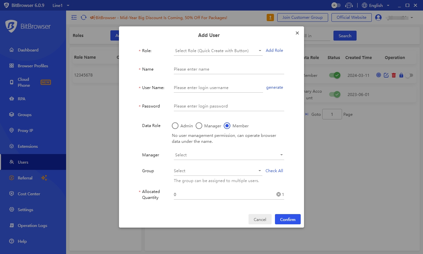Close the Add User dialog

pos(297,33)
